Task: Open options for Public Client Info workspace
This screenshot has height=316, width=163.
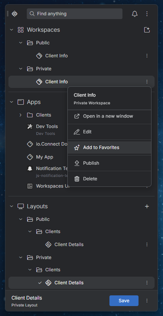Action: pyautogui.click(x=147, y=56)
